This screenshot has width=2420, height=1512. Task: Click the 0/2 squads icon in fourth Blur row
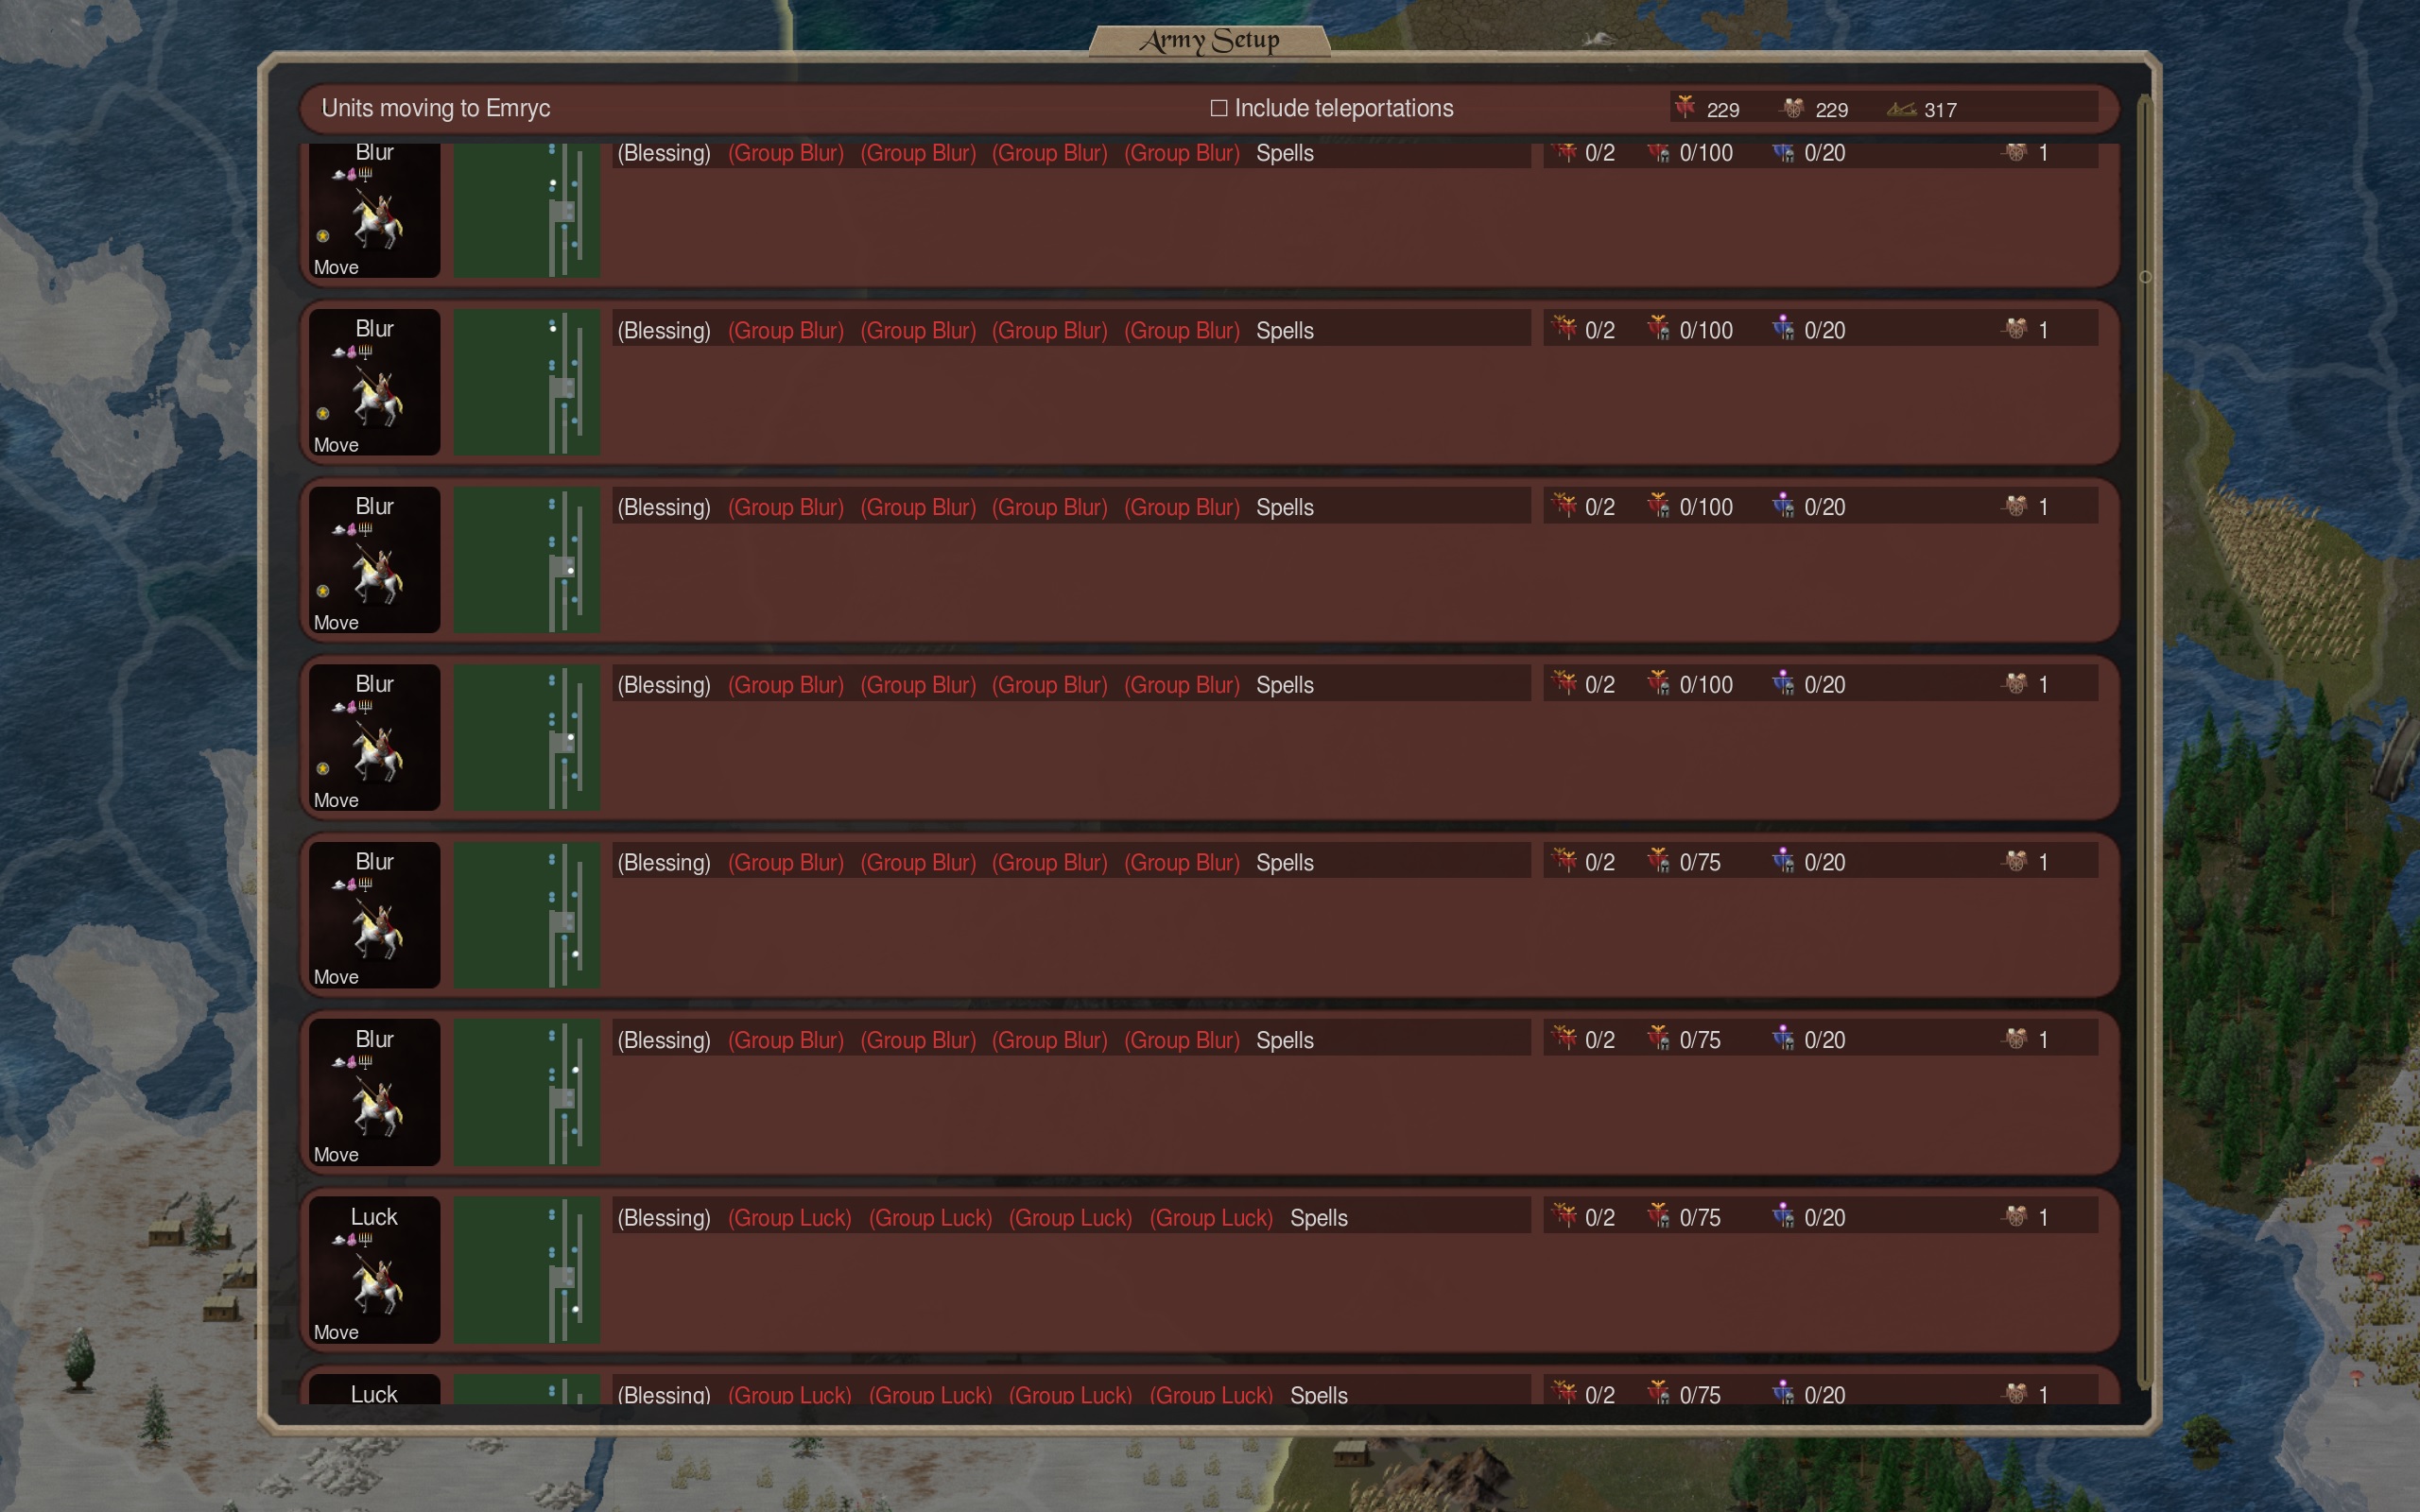tap(1565, 683)
